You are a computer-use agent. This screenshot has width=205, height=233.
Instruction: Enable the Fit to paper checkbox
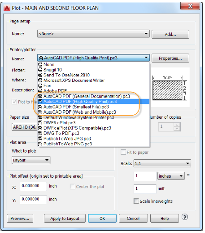[123, 152]
